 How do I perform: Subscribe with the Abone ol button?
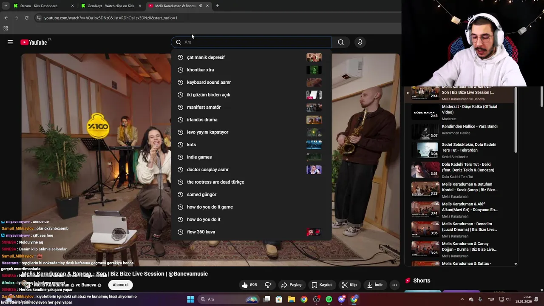(x=120, y=285)
